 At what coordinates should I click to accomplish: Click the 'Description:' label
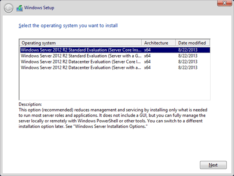pos(30,104)
